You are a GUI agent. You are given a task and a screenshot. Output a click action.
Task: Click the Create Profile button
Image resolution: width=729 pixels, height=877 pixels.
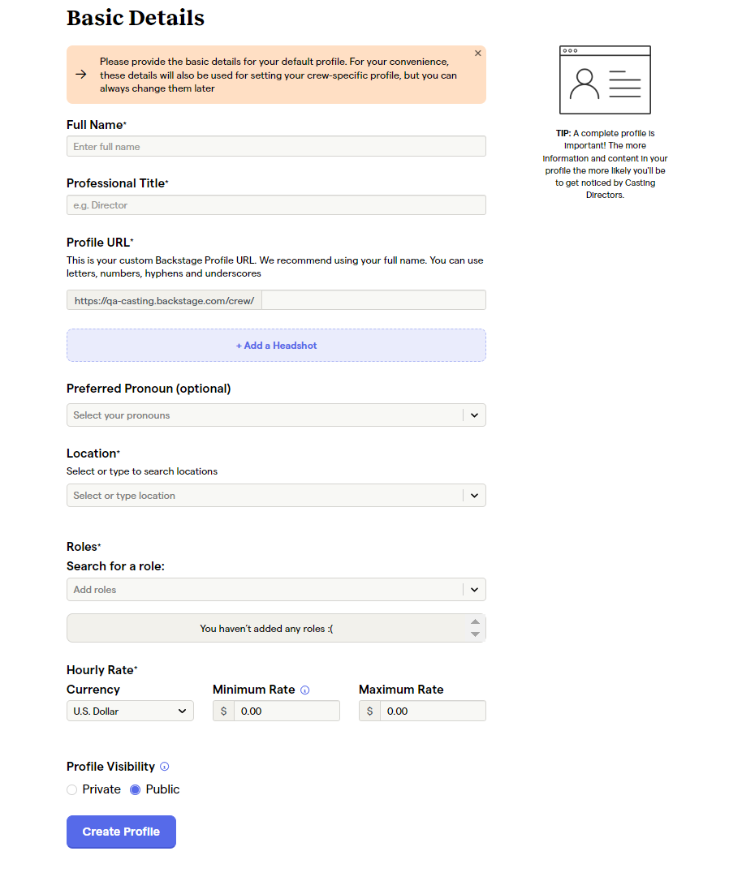tap(122, 832)
